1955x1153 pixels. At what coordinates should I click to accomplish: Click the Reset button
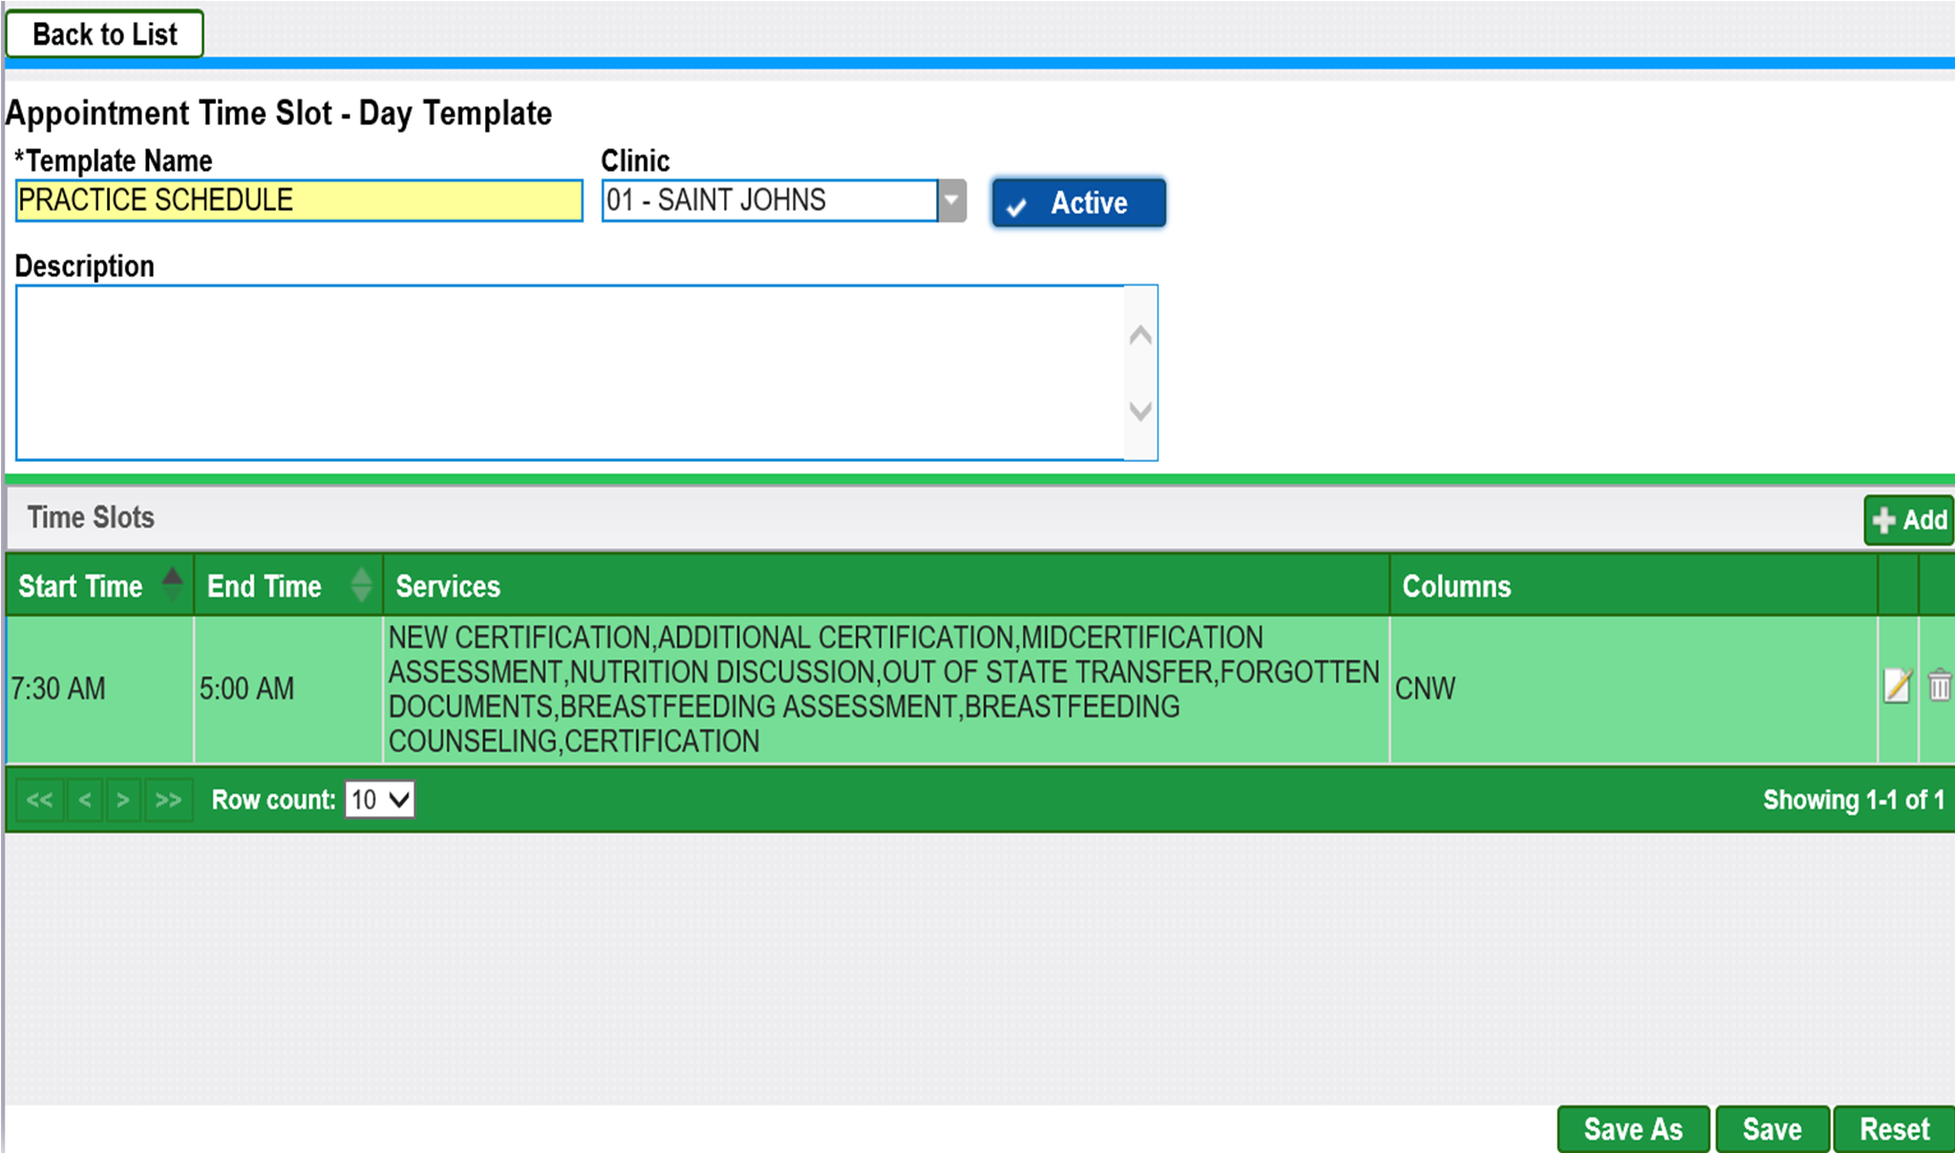(x=1894, y=1129)
